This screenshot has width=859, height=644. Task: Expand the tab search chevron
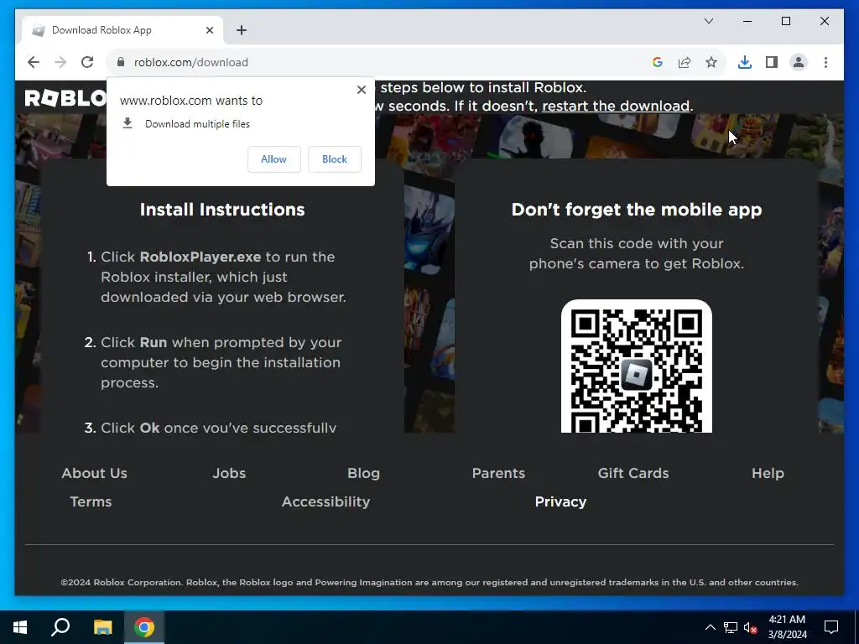click(708, 21)
